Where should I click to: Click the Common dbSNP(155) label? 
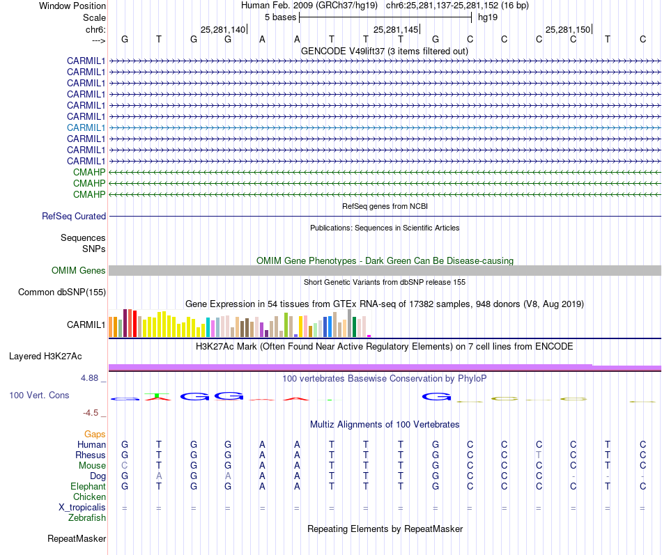pyautogui.click(x=62, y=292)
